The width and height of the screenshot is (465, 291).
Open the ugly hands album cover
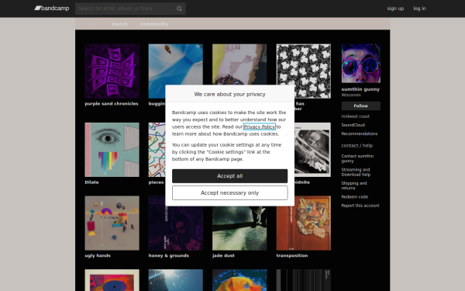pyautogui.click(x=112, y=223)
